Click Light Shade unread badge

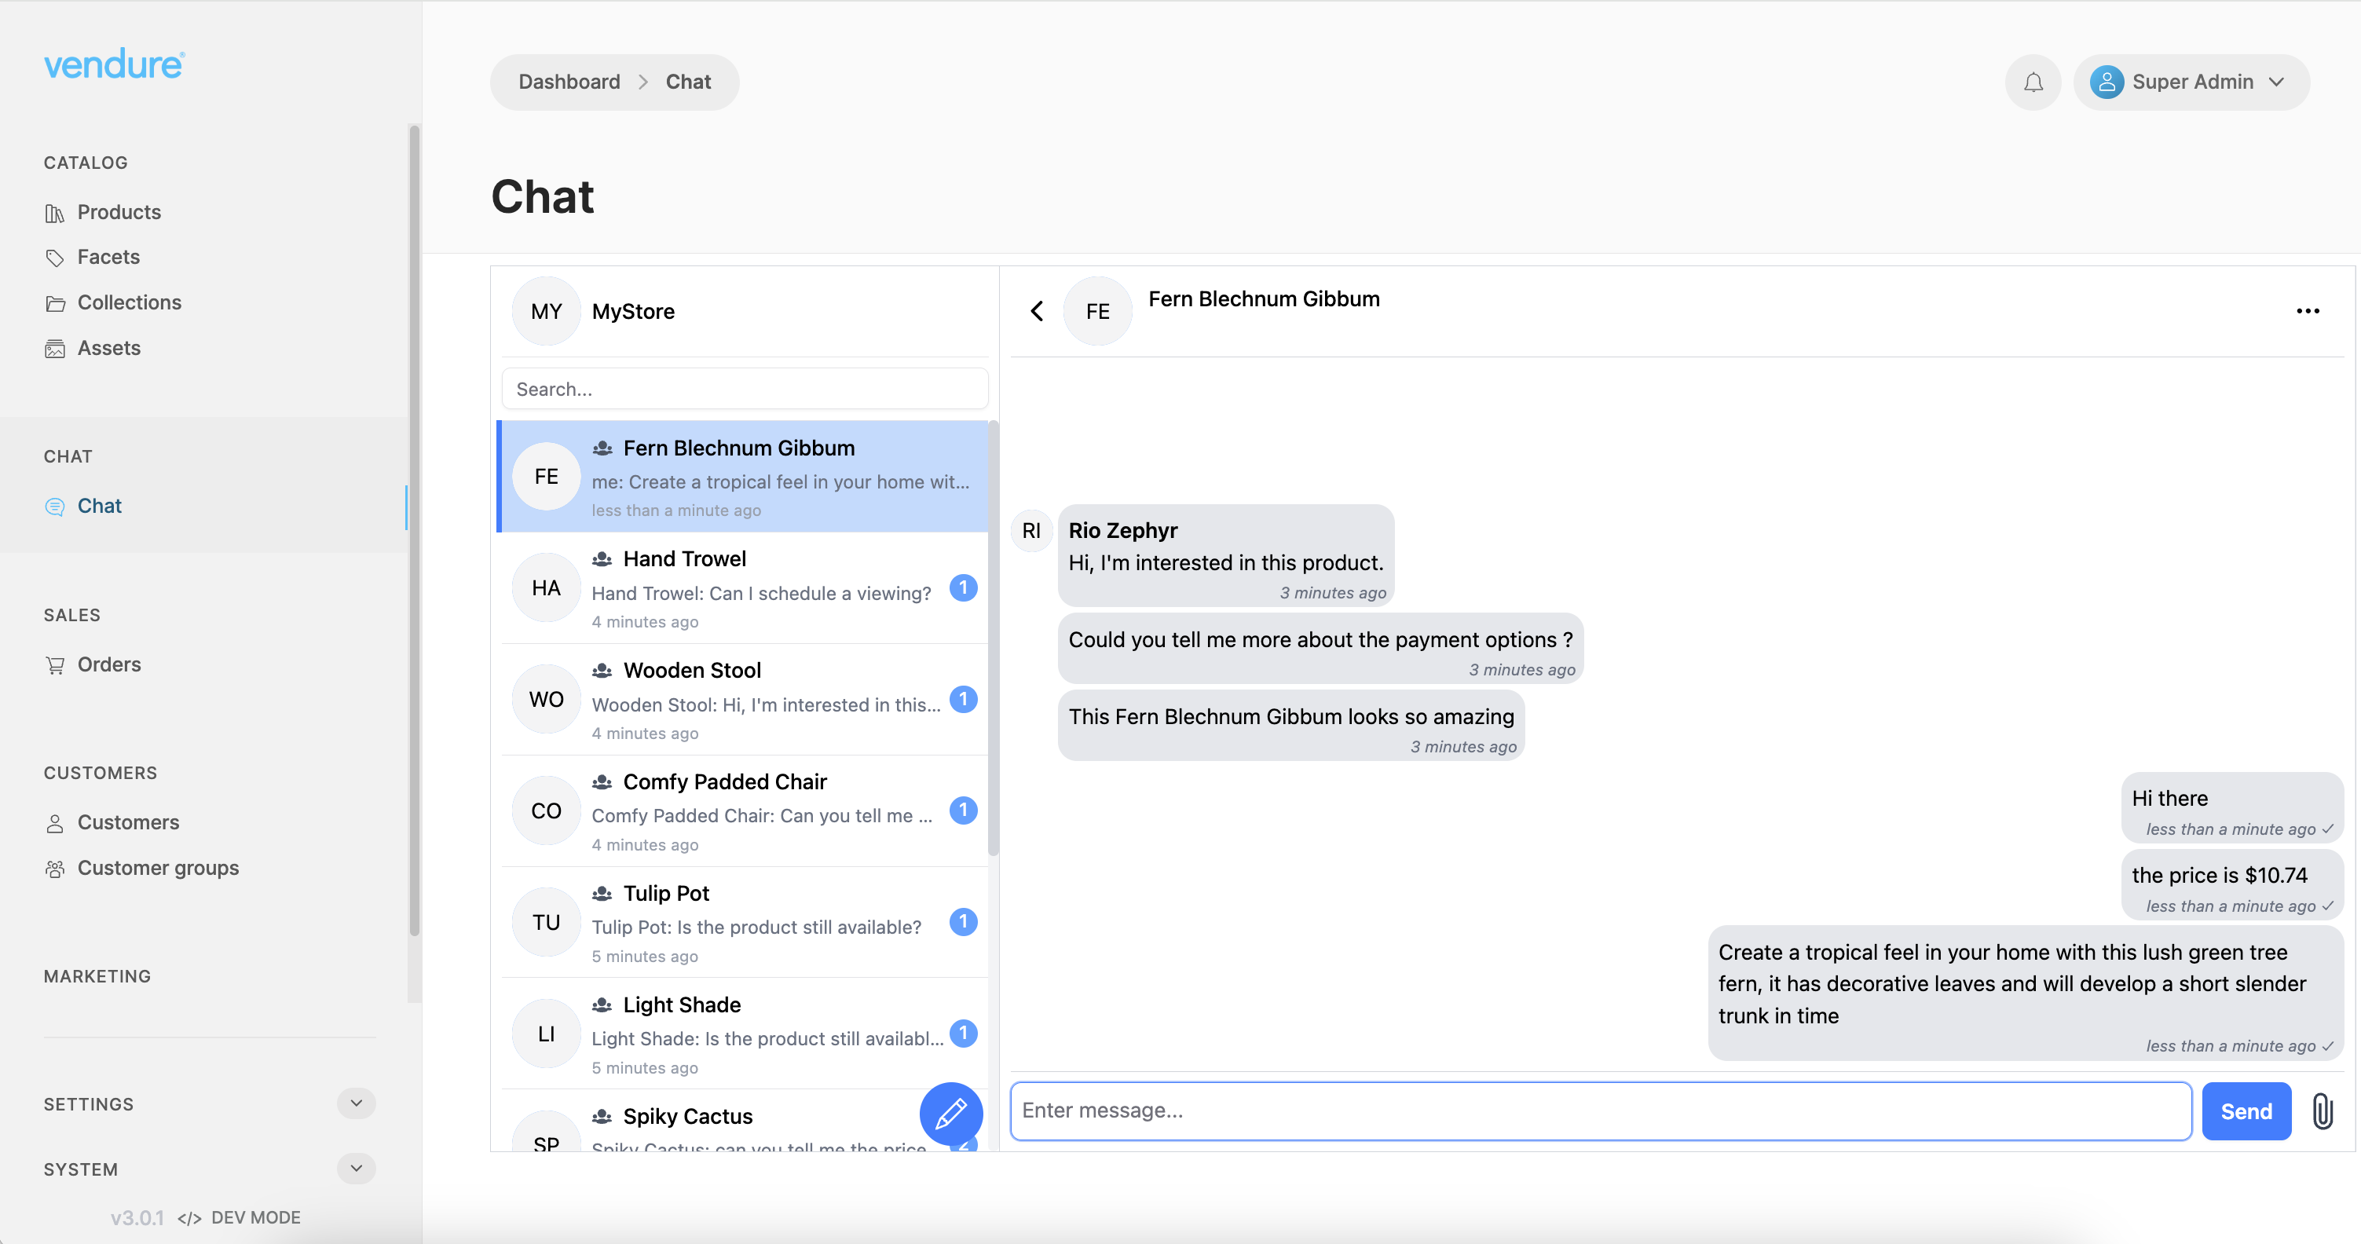coord(963,1034)
